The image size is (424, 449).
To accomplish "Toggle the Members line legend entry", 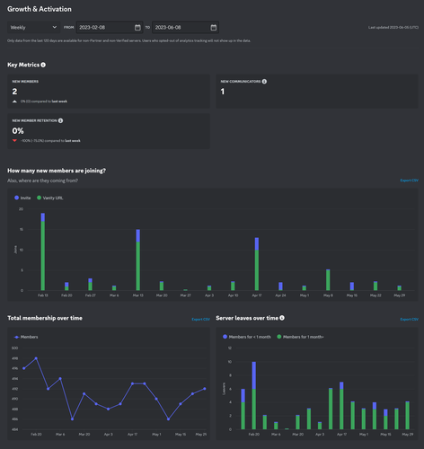I will pos(26,337).
